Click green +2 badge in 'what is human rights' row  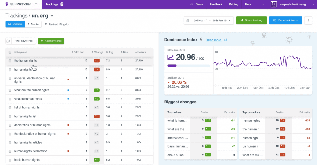pyautogui.click(x=97, y=99)
